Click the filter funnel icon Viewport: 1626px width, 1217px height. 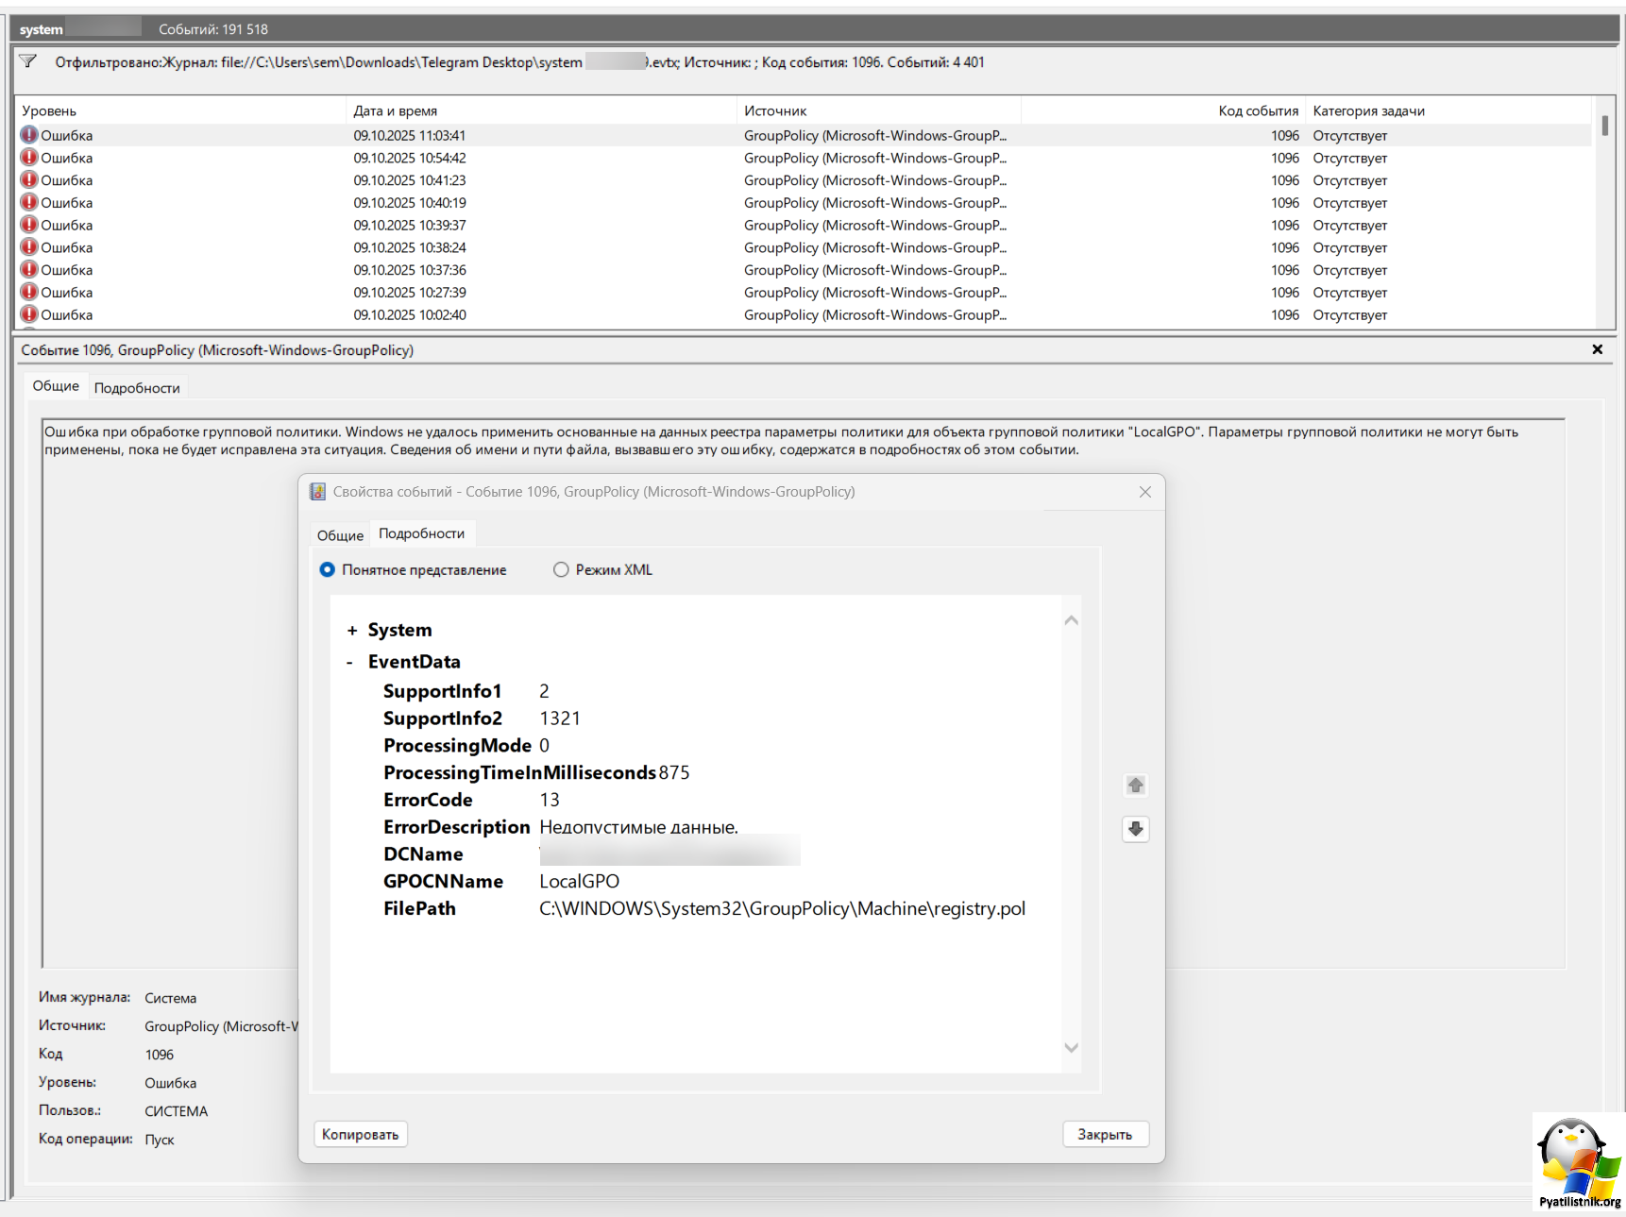coord(28,62)
